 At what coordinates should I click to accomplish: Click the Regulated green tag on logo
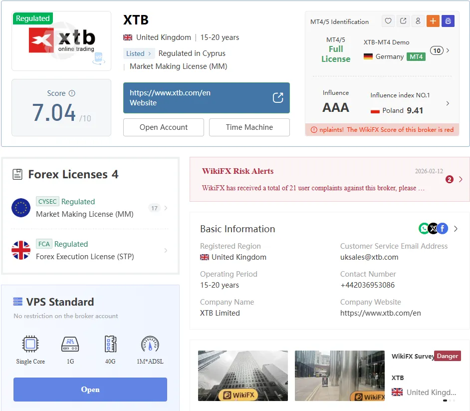click(x=33, y=18)
